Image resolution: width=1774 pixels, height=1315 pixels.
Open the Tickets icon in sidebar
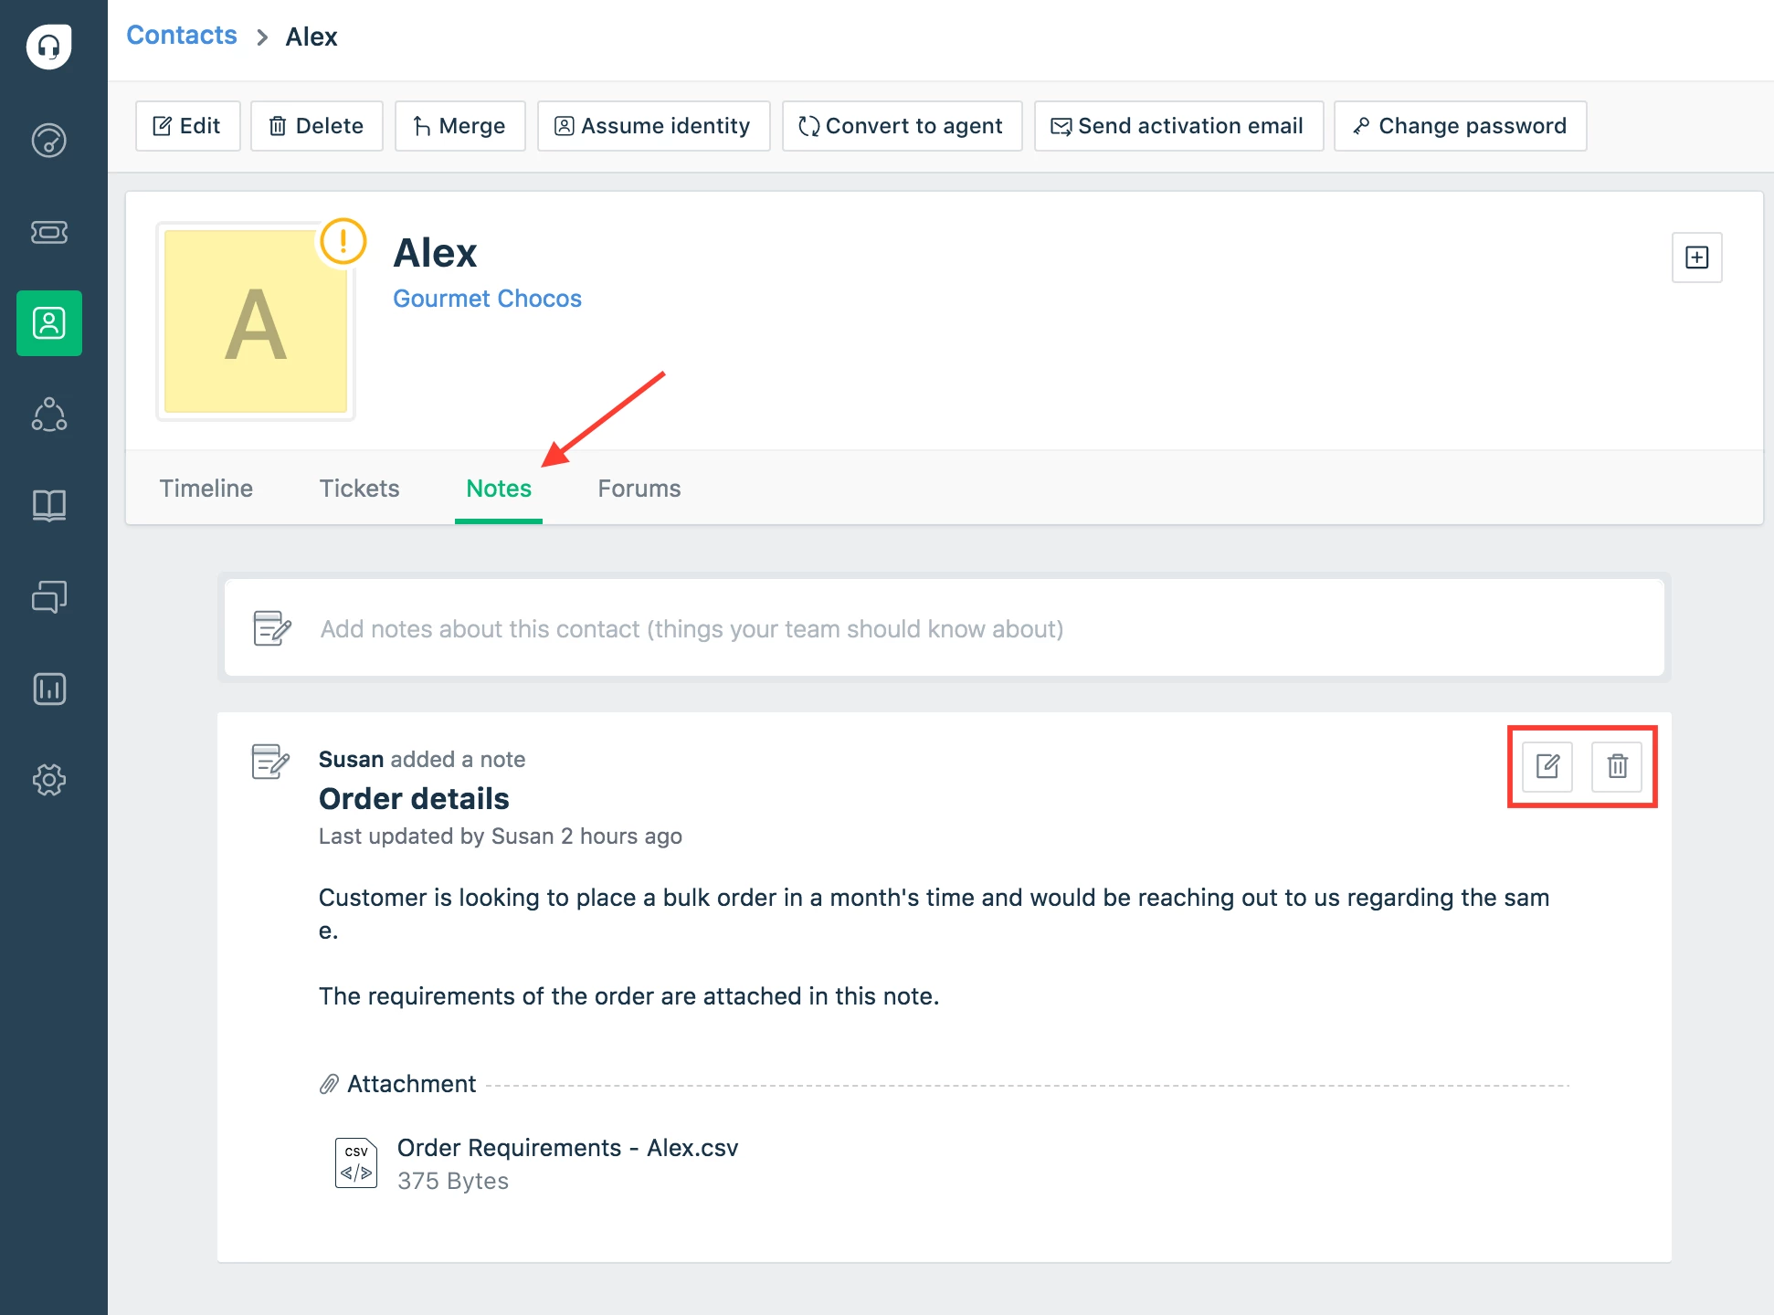click(49, 232)
